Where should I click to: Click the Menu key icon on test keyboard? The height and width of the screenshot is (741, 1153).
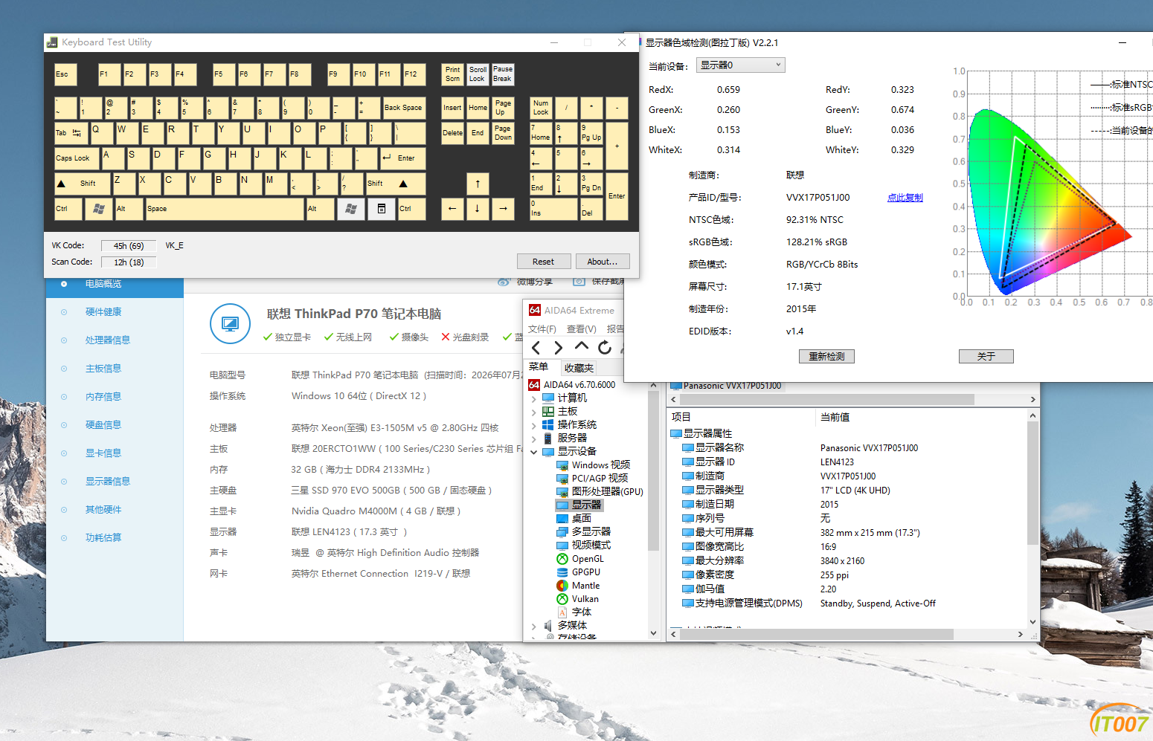click(x=381, y=209)
